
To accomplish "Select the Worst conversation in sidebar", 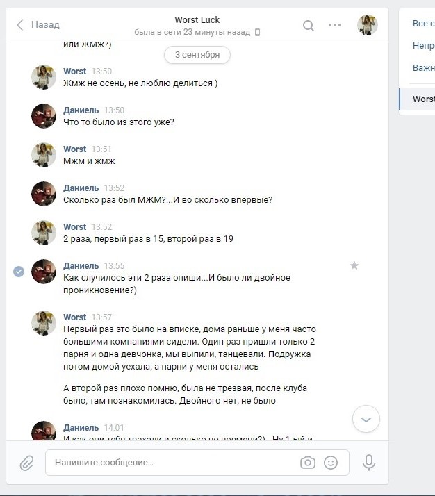I will [x=418, y=99].
